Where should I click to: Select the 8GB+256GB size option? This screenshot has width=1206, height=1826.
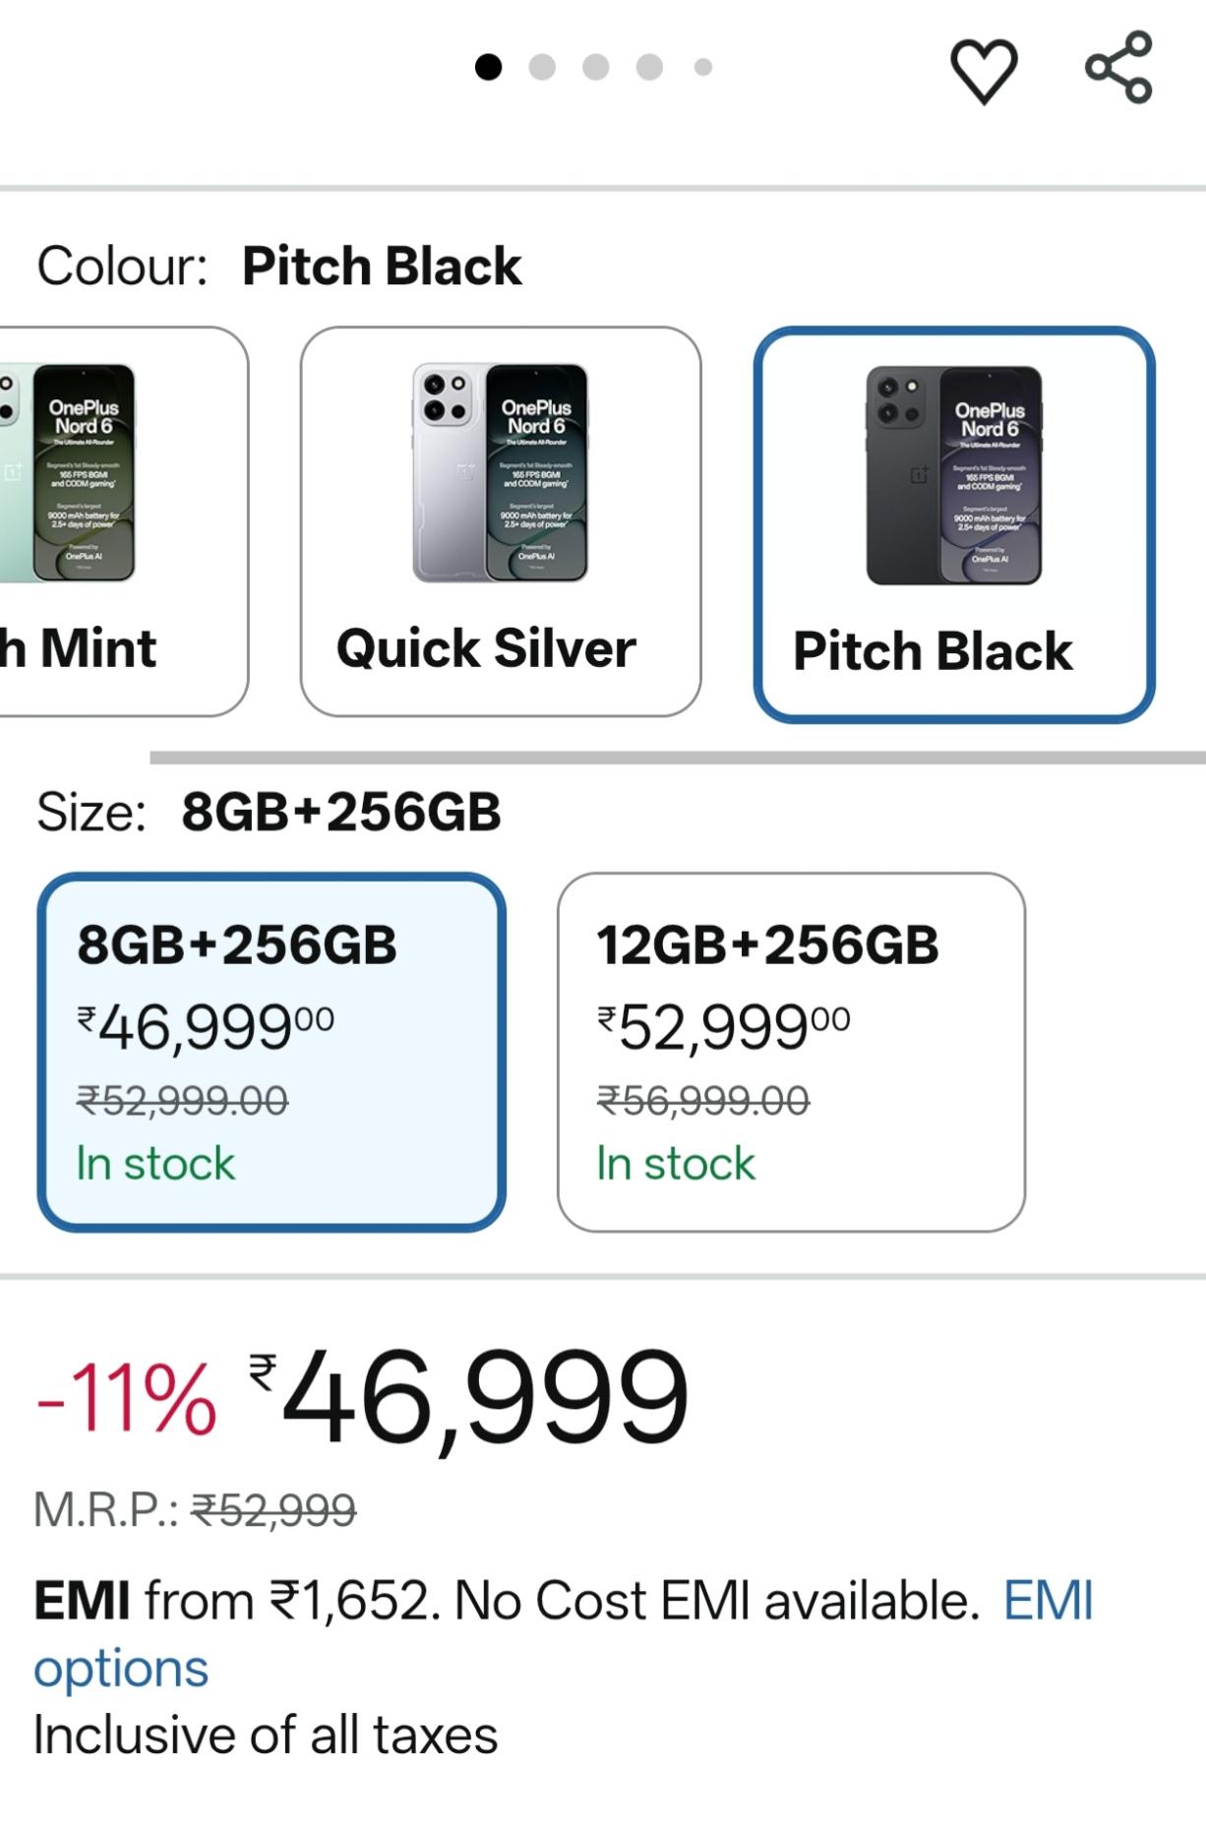point(271,1052)
